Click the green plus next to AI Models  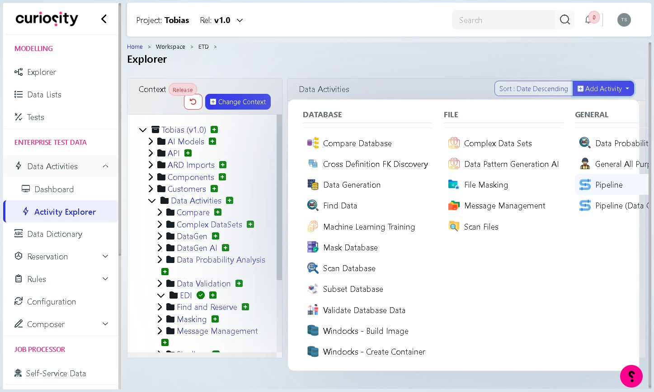[x=212, y=141]
